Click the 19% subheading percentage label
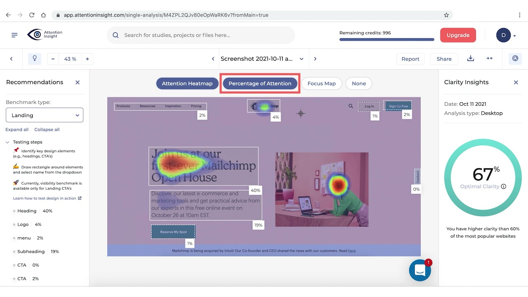This screenshot has width=528, height=297. tap(258, 225)
